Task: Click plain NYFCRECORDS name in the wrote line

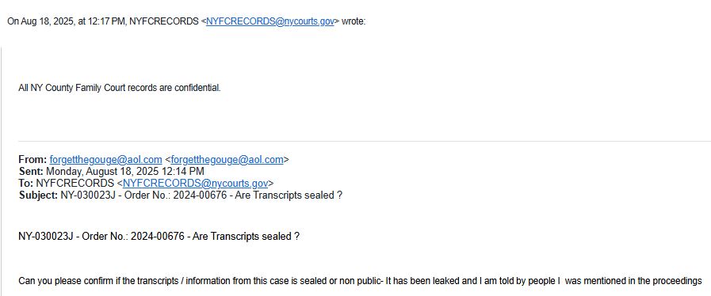Action: [x=164, y=21]
